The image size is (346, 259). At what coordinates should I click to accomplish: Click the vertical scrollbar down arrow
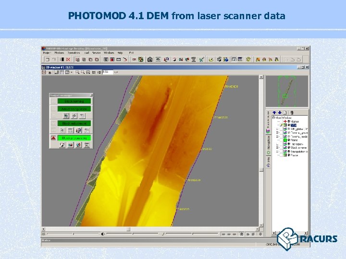tap(261, 225)
